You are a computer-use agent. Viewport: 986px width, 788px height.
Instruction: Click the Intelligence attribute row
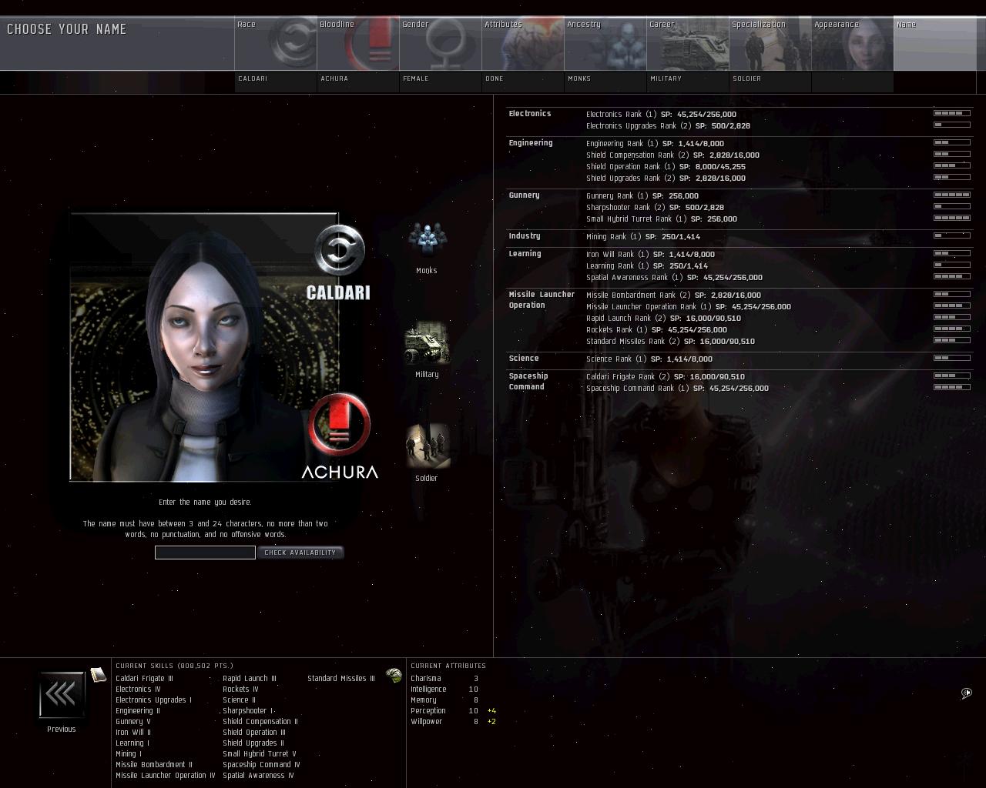point(444,689)
